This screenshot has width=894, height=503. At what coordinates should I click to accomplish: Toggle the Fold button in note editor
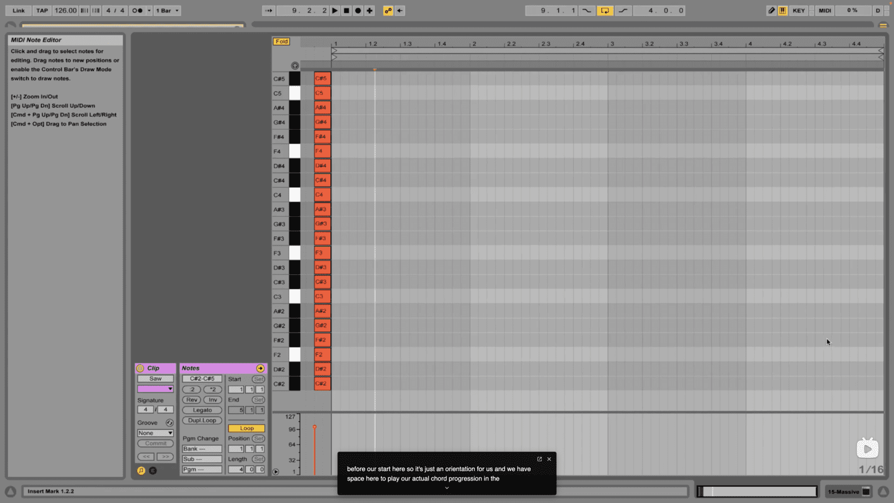pos(282,41)
